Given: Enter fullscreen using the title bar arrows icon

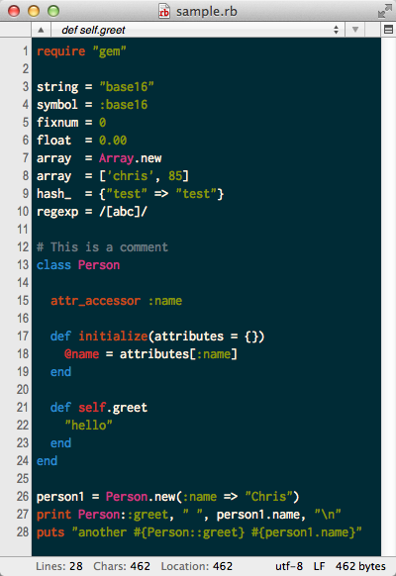Looking at the screenshot, I should click(x=384, y=11).
